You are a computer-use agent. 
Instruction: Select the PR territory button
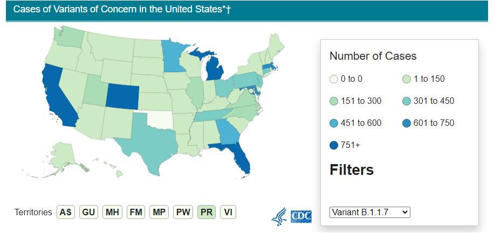207,212
